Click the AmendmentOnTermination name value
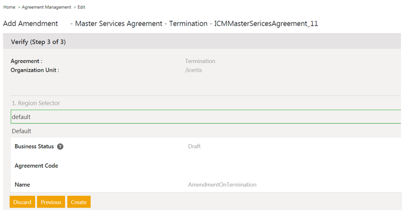 click(222, 185)
